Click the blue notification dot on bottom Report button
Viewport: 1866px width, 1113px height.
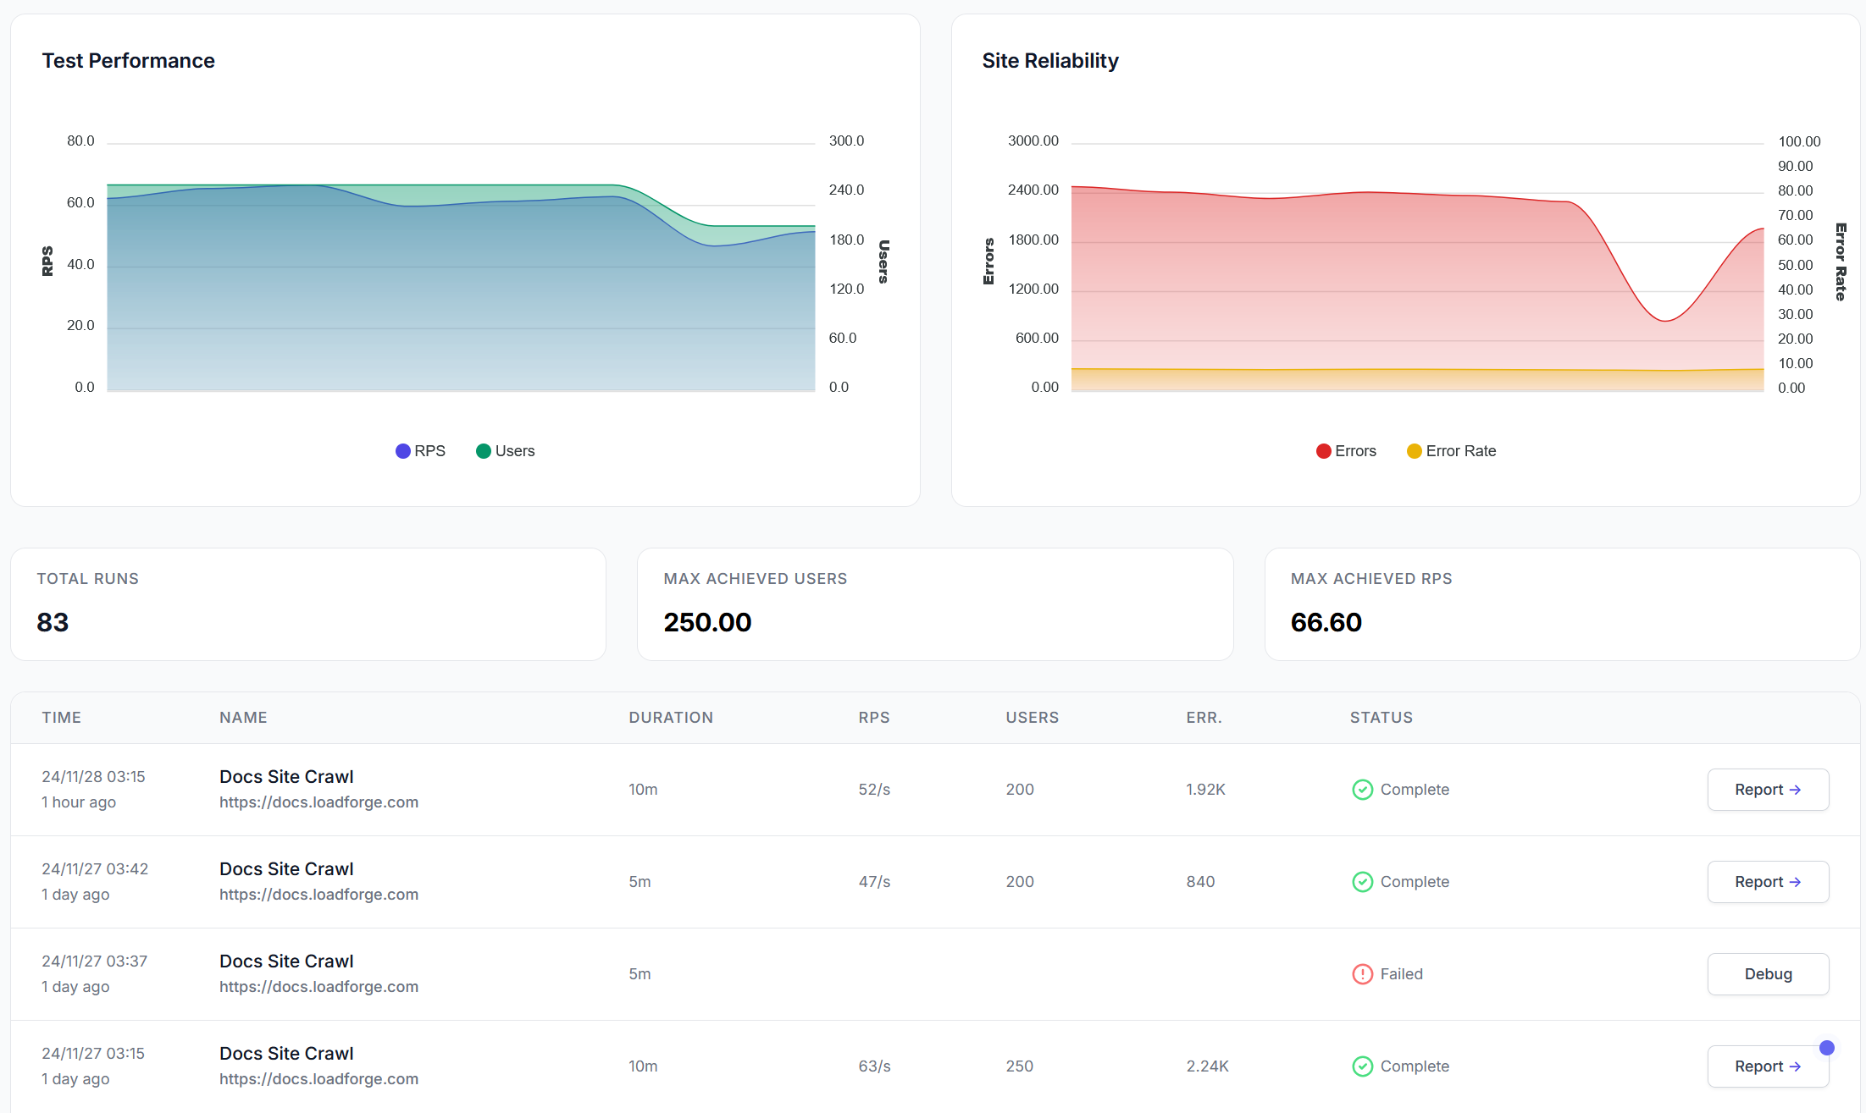click(x=1827, y=1048)
